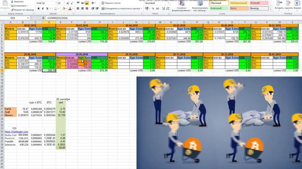Decrease the decimal places
The height and width of the screenshot is (169, 302).
pos(168,8)
